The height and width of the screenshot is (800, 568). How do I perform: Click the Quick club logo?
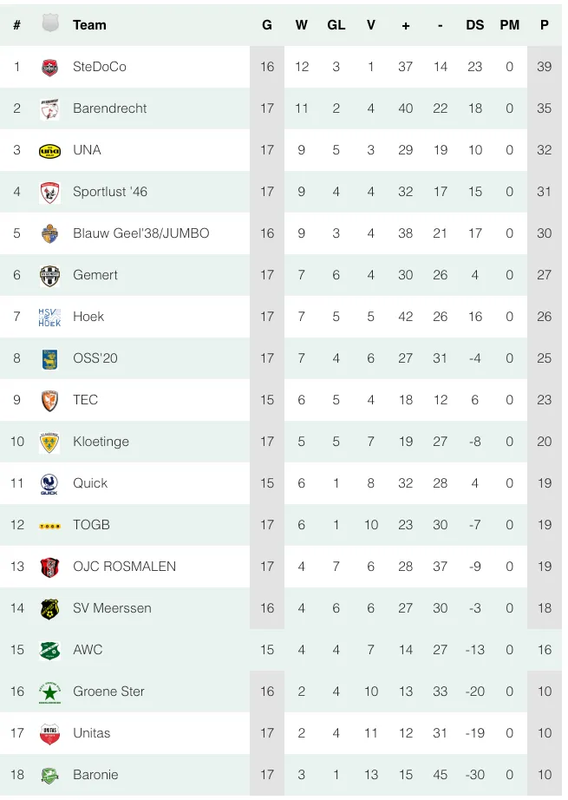[50, 483]
